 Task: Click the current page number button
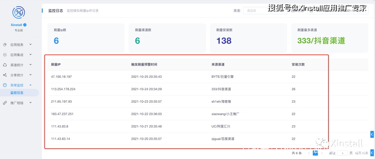pyautogui.click(x=315, y=153)
